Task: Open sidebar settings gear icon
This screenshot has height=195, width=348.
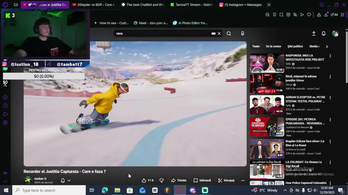Action: 5,122
